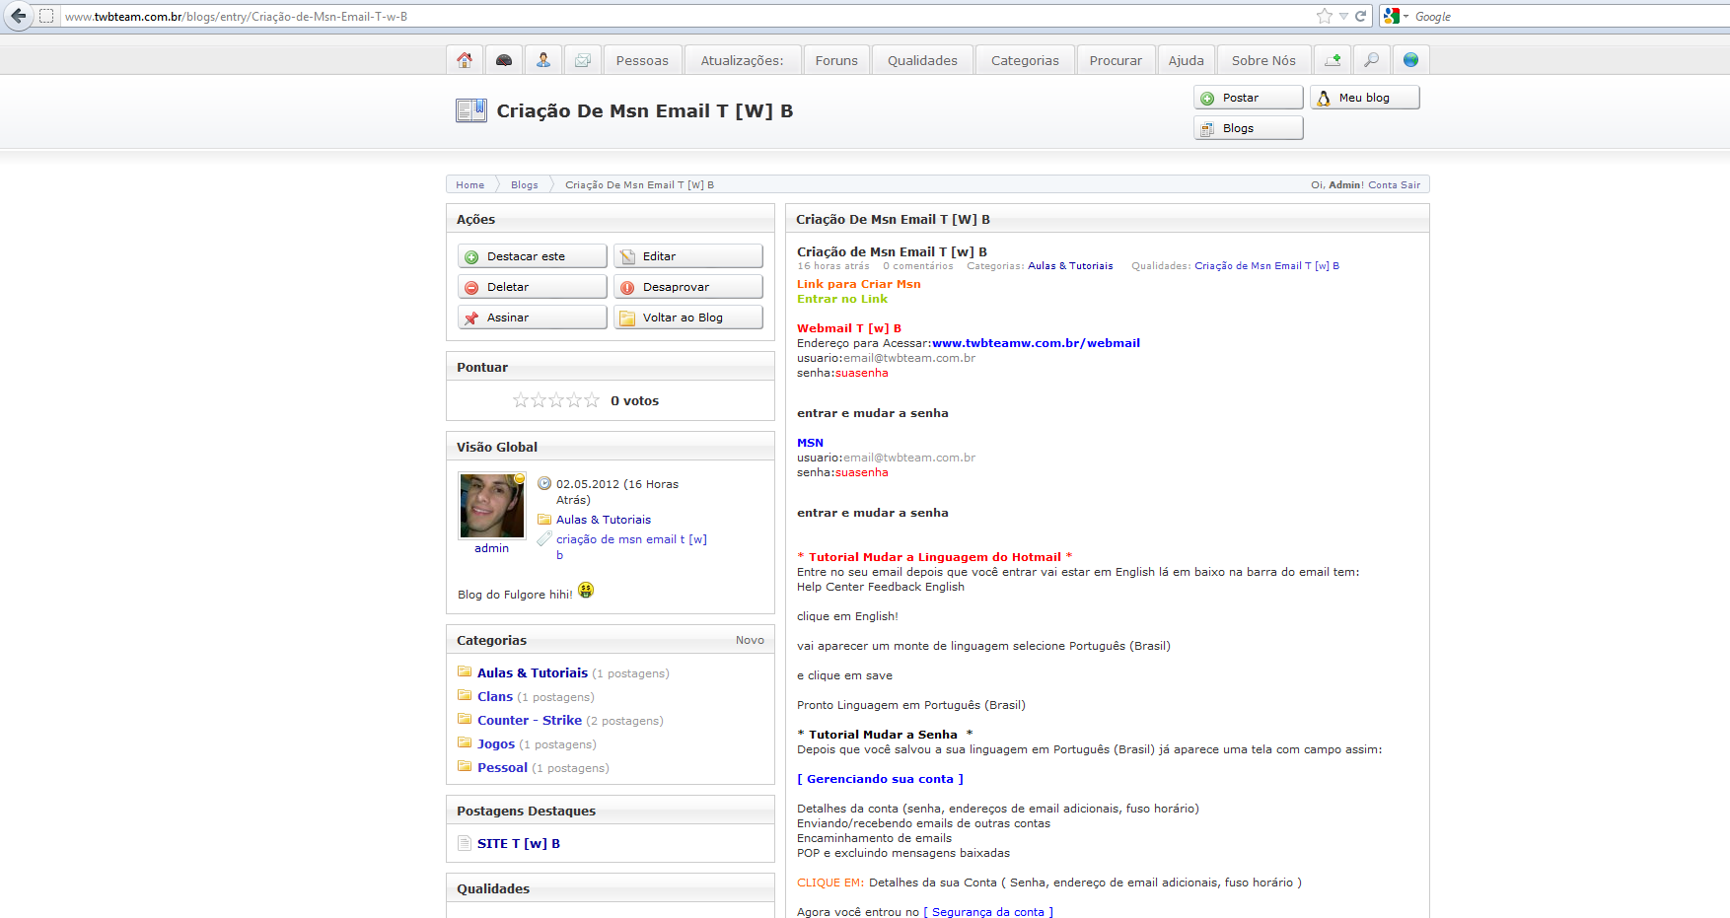Viewport: 1730px width, 918px height.
Task: Click the Deletar button
Action: 532,287
